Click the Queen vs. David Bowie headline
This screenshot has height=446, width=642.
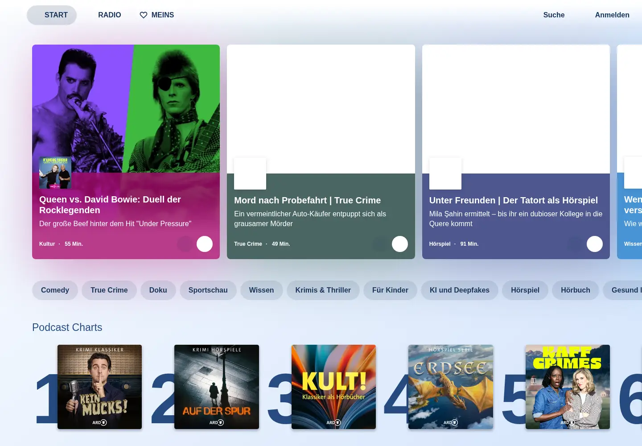[110, 205]
